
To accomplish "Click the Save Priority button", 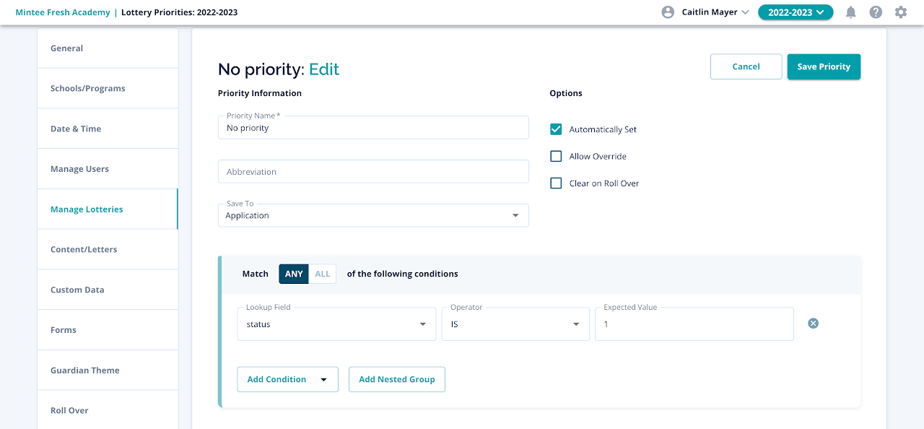I will [x=824, y=66].
